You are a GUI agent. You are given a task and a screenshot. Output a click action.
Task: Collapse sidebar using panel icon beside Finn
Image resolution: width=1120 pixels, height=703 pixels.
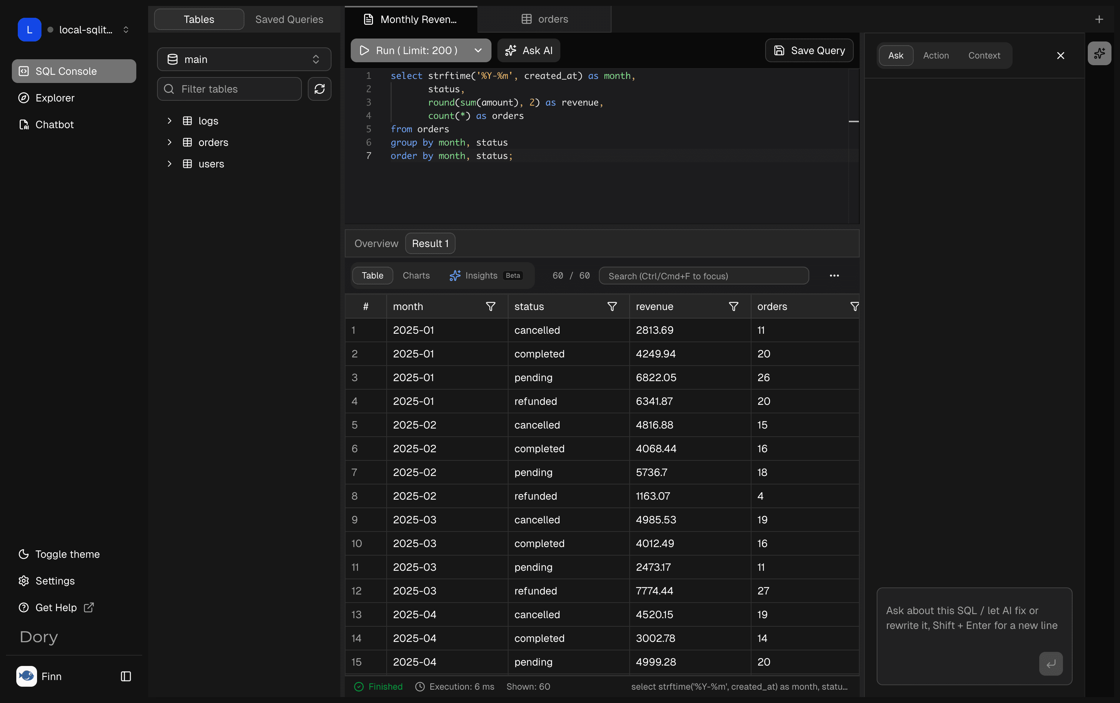tap(126, 676)
